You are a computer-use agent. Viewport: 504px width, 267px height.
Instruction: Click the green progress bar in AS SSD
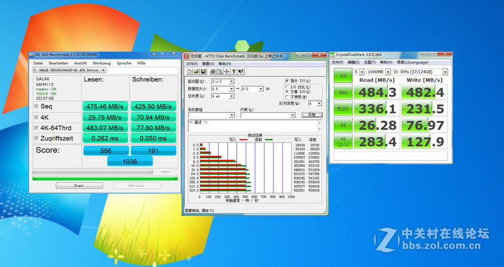coord(105,178)
